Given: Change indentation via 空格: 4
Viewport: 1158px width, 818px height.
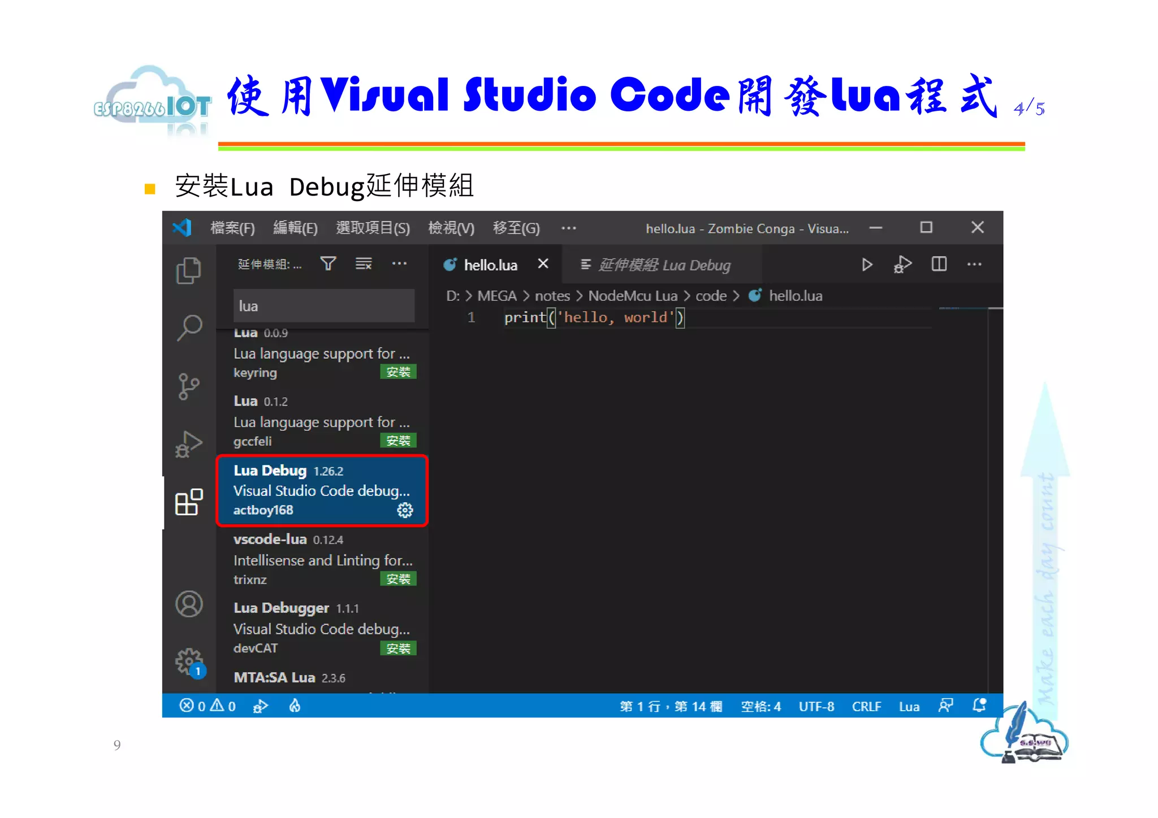Looking at the screenshot, I should coord(761,706).
